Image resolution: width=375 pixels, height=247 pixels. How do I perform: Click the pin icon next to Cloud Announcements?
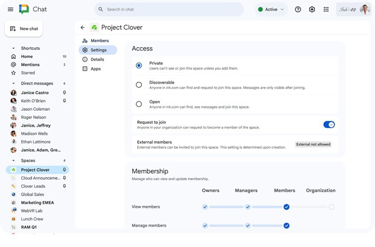(64, 178)
